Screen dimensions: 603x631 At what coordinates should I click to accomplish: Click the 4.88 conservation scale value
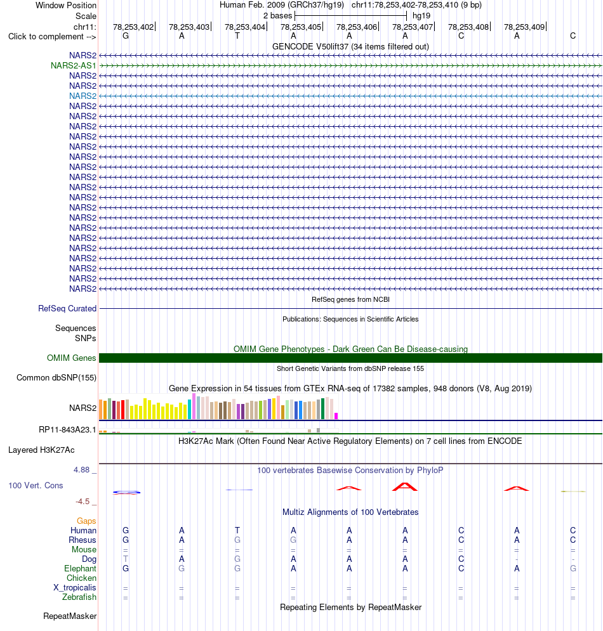[x=81, y=470]
